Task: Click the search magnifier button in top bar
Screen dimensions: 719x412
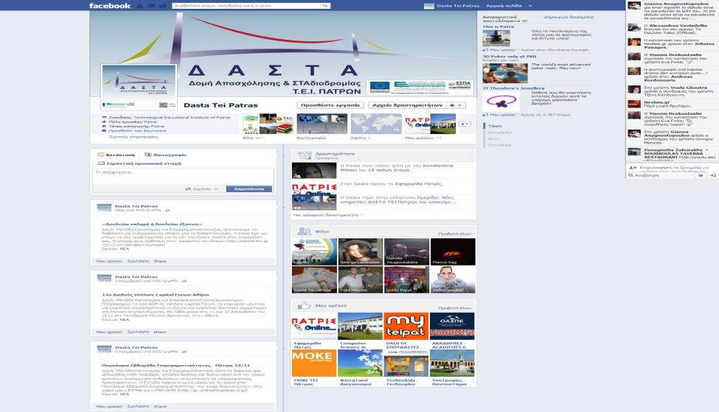Action: click(325, 6)
